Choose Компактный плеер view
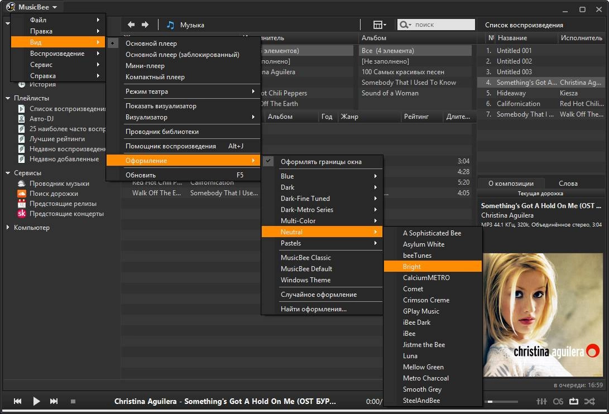 (183, 77)
